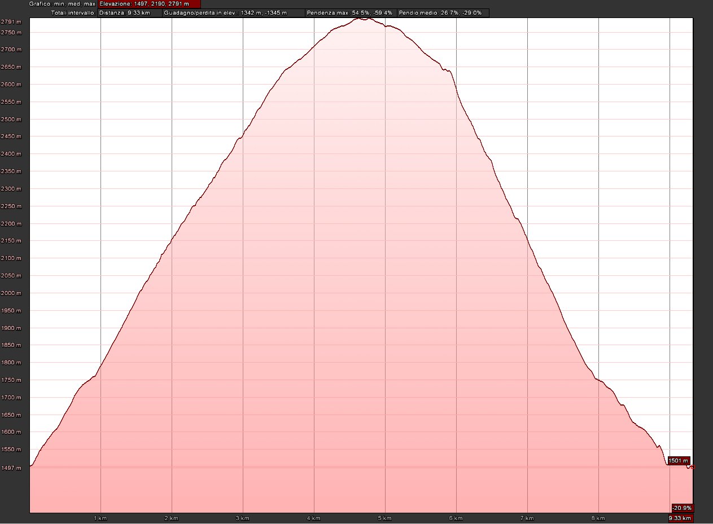The height and width of the screenshot is (524, 713).
Task: Click the Pendio medio statistics field
Action: tap(443, 12)
